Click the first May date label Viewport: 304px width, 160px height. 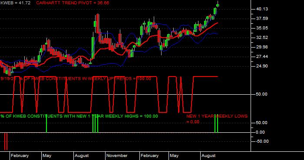point(47,156)
